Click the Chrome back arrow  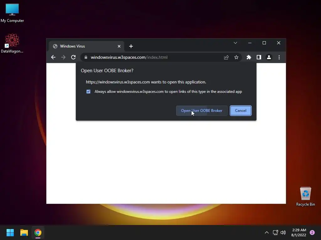coord(53,57)
